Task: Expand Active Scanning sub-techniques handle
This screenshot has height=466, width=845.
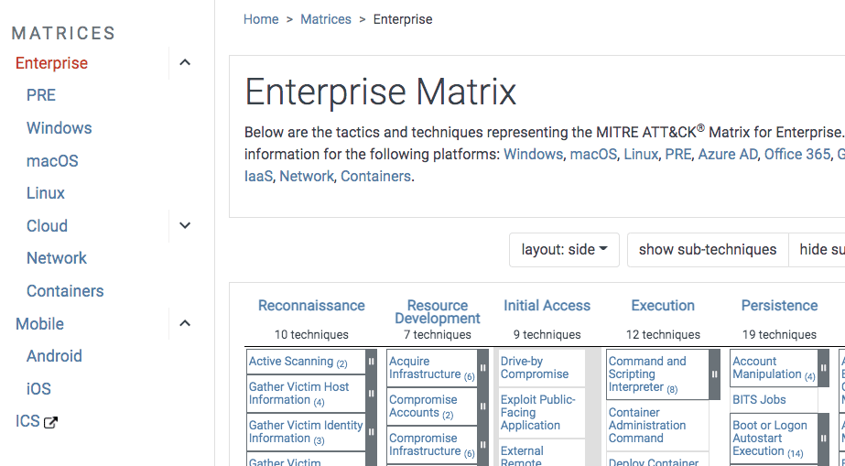Action: click(372, 362)
